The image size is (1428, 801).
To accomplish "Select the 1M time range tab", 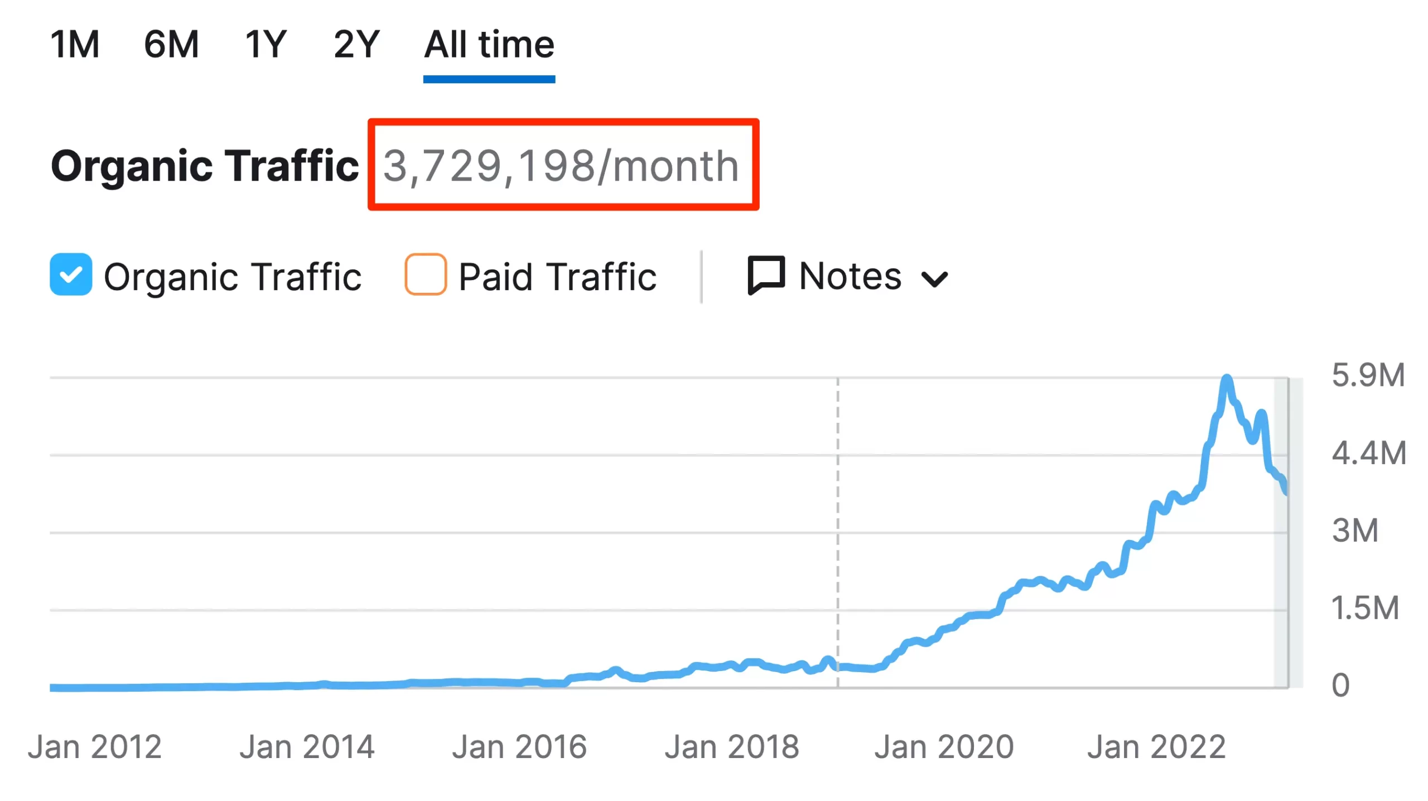I will (75, 45).
